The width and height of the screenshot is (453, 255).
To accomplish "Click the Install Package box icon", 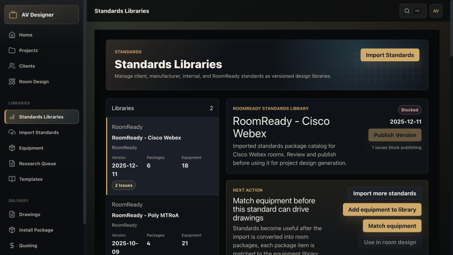I will pyautogui.click(x=12, y=230).
